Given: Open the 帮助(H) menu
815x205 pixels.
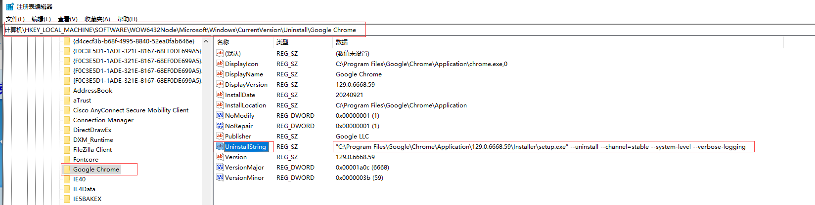Looking at the screenshot, I should [127, 19].
